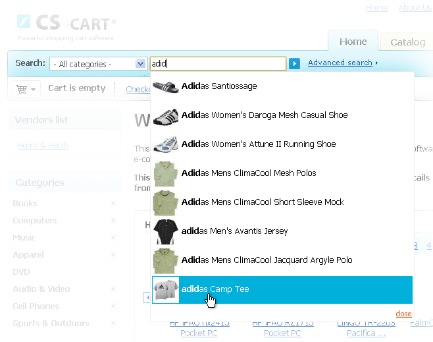Click the black Avantis Jersey thumbnail
This screenshot has width=433, height=342.
tap(165, 232)
